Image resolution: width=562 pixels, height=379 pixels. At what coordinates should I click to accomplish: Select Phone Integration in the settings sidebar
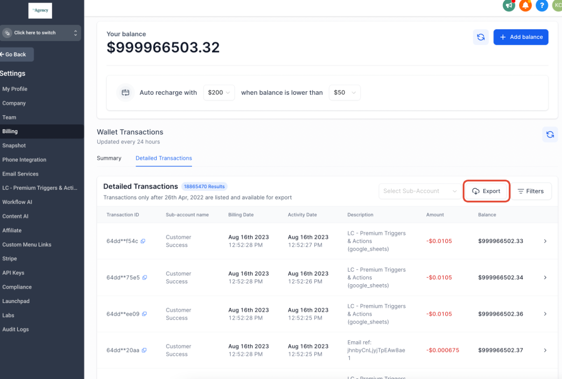point(24,160)
